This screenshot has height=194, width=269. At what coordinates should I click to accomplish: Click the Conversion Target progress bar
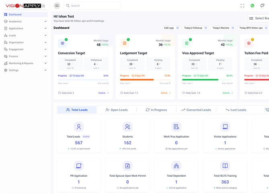coord(83,80)
